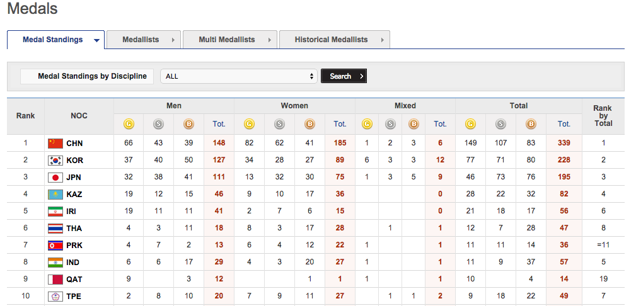
Task: Open the Historical Medallists tab
Action: click(x=331, y=40)
